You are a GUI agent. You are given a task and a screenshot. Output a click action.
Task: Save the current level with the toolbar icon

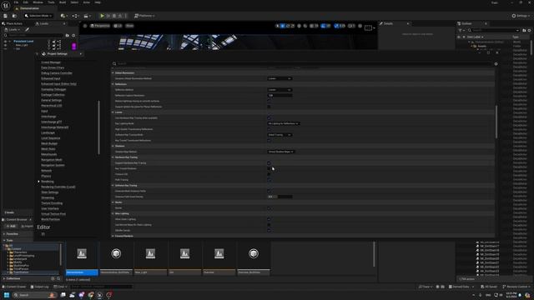5,16
